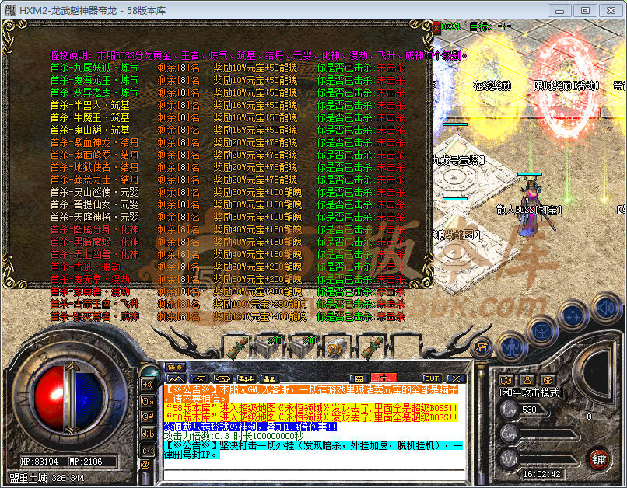Use the scroll in the fifth belt slot

pyautogui.click(x=371, y=347)
